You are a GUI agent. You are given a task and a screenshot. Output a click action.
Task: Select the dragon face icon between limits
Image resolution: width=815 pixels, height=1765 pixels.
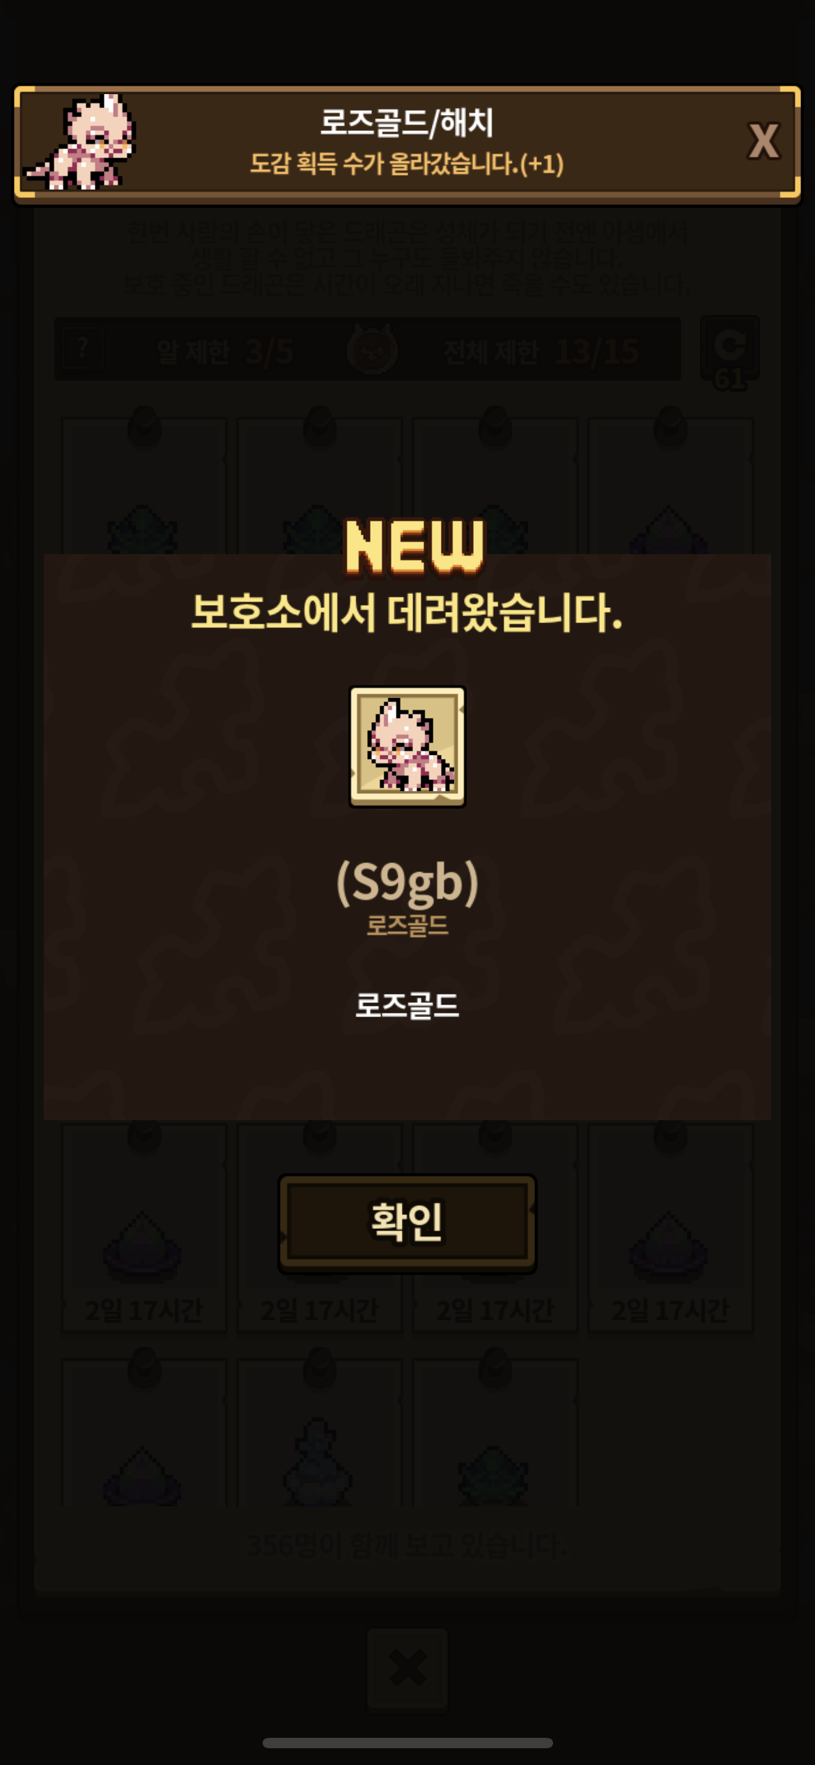(373, 350)
